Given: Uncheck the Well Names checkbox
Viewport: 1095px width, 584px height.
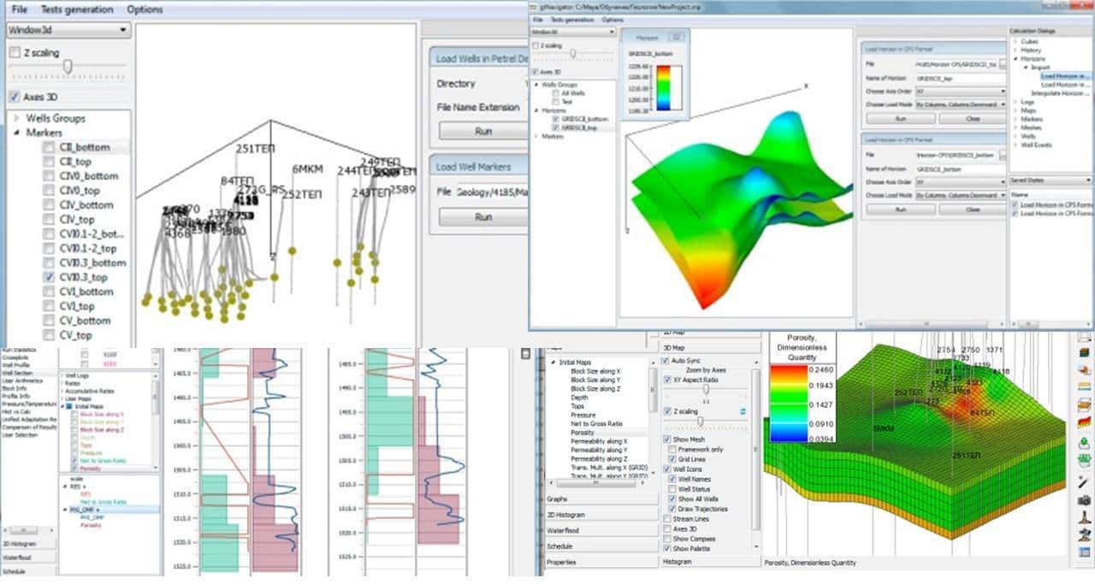Looking at the screenshot, I should [672, 479].
